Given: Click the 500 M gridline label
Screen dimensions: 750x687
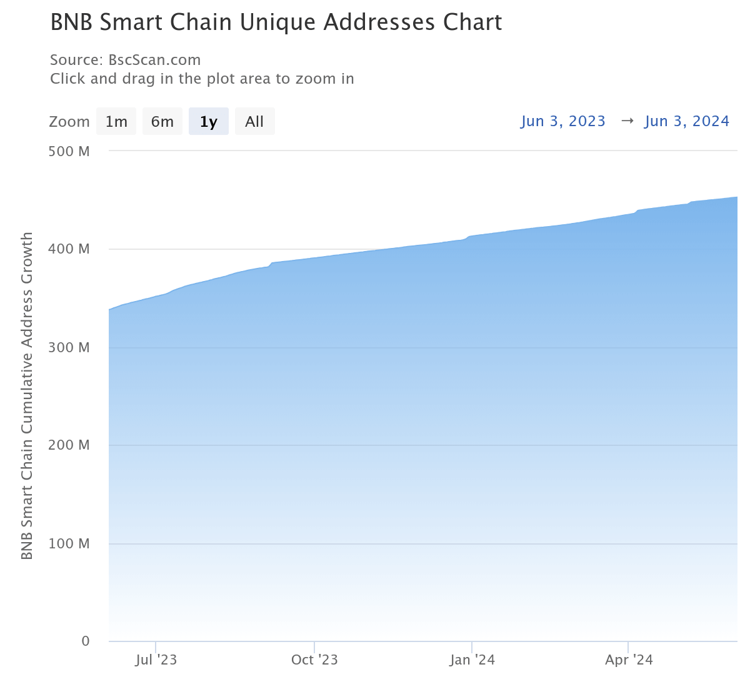Looking at the screenshot, I should 69,151.
